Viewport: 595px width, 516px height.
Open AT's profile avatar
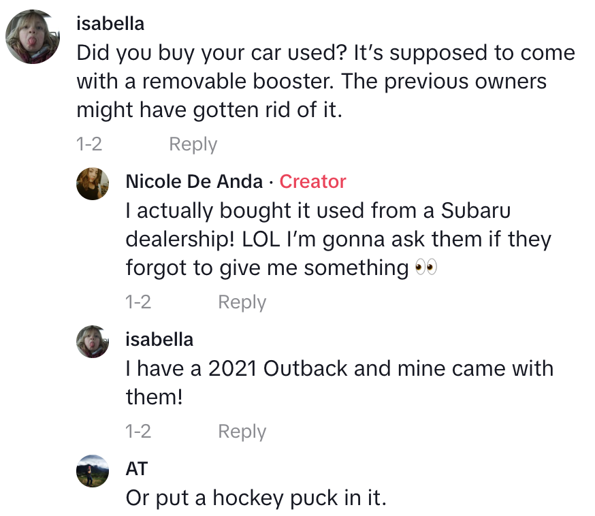[93, 471]
